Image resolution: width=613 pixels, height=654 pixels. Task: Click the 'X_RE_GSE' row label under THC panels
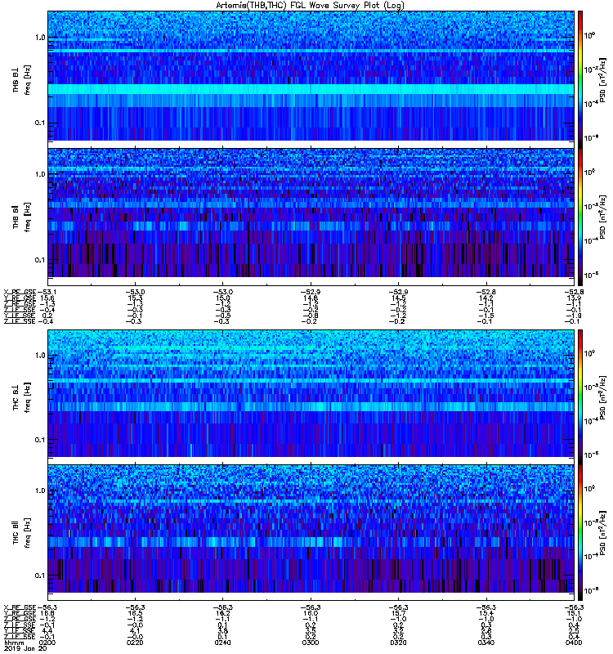pyautogui.click(x=20, y=607)
